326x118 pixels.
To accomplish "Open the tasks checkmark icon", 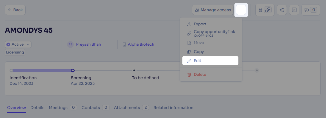I will 294,10.
